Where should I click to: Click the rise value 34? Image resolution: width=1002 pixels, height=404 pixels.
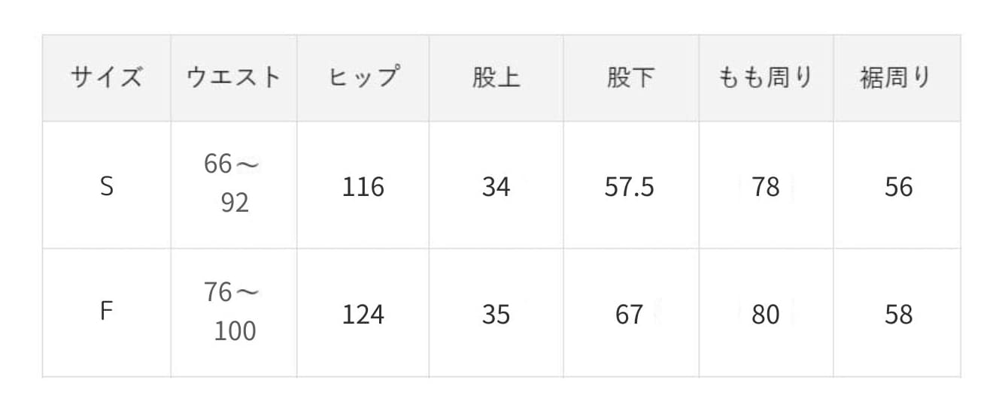(x=496, y=187)
